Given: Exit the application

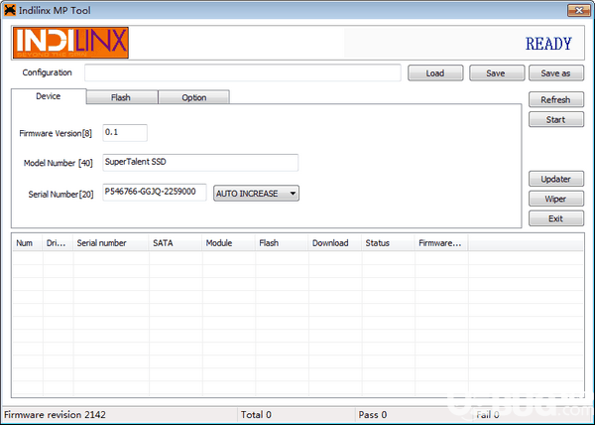Looking at the screenshot, I should coord(556,218).
